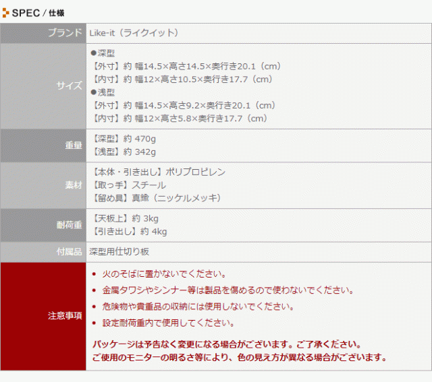Click the 深型用仕切り板 accessory text

[119, 251]
